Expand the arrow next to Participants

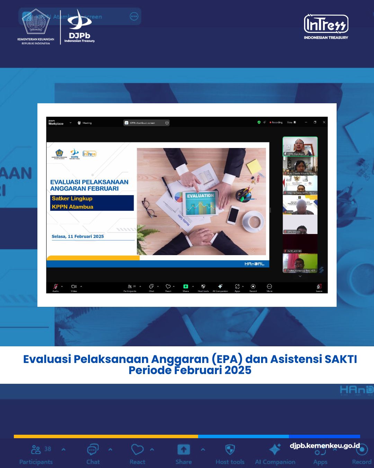tap(140, 286)
